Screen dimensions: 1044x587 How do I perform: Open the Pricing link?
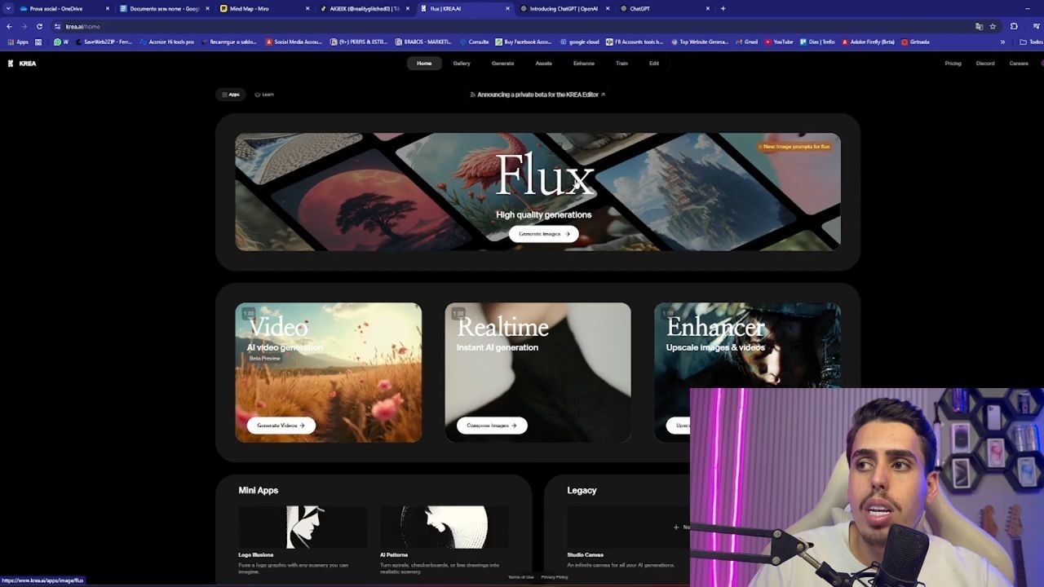953,64
